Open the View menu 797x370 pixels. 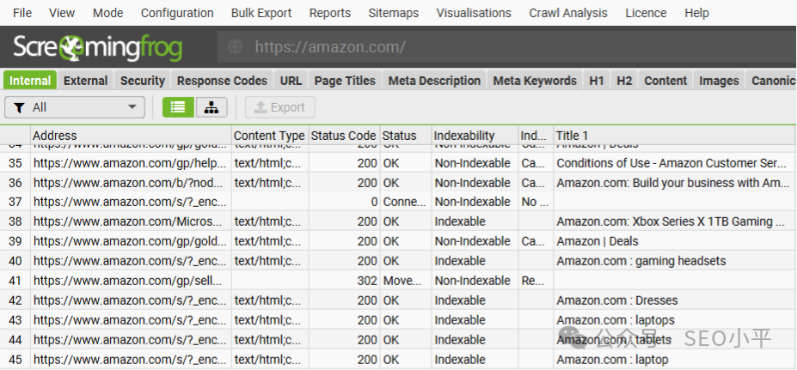pos(62,13)
